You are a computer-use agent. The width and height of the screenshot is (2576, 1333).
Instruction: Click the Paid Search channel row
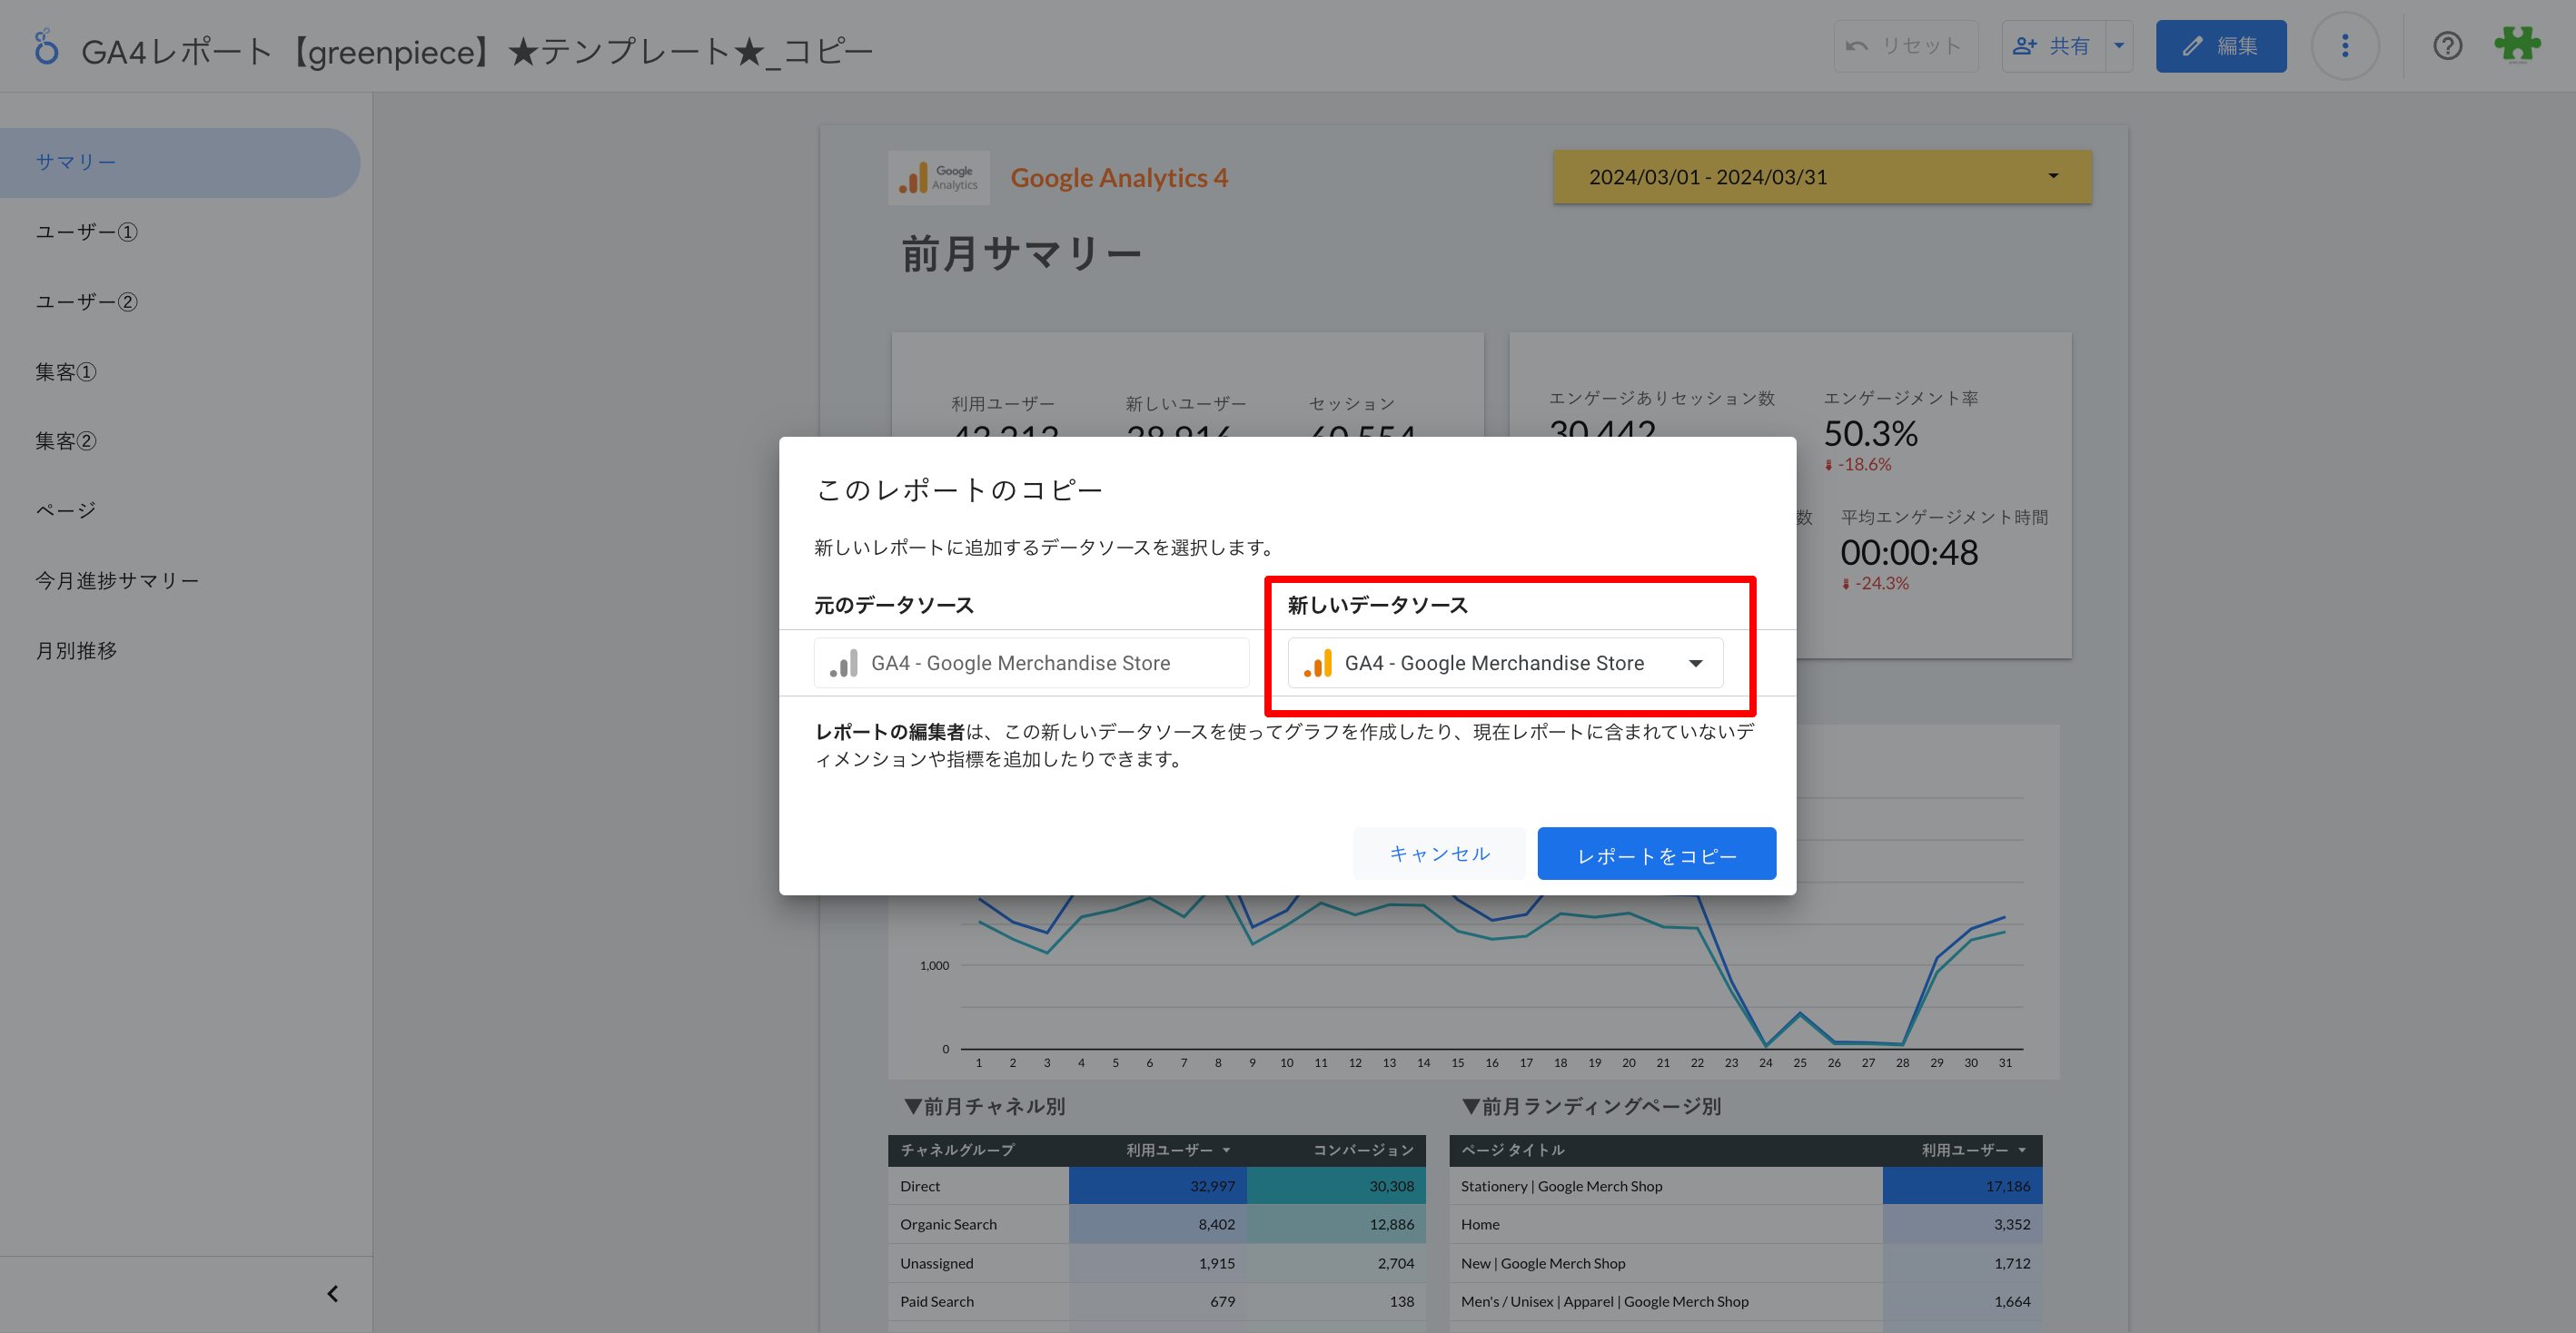(1157, 1301)
